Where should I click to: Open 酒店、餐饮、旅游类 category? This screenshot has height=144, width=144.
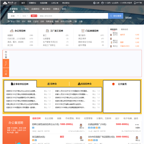click(16, 42)
